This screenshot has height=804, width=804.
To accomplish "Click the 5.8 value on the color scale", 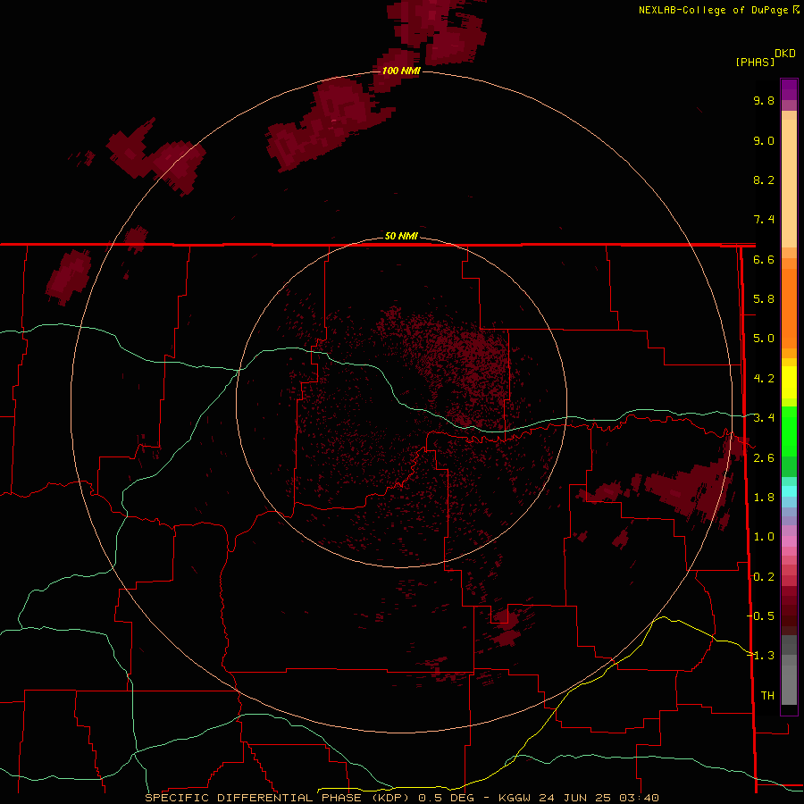I will click(764, 299).
